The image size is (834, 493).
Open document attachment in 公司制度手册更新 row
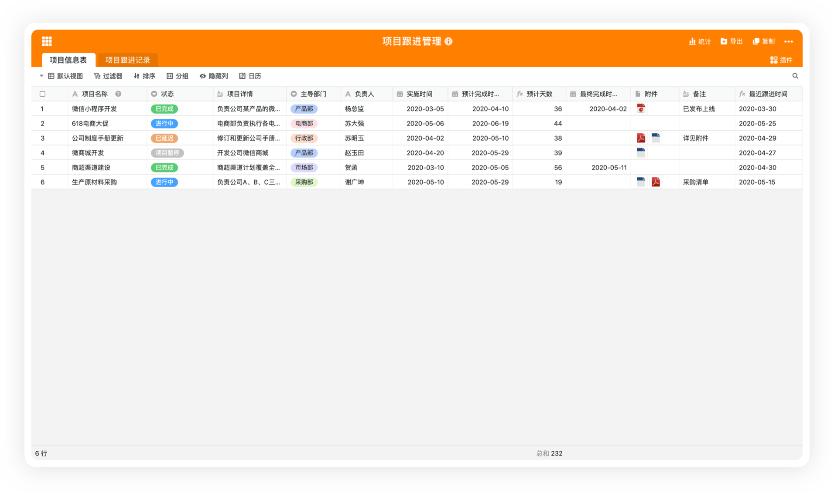pyautogui.click(x=656, y=138)
